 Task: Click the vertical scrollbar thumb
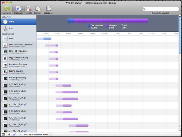coord(180,35)
